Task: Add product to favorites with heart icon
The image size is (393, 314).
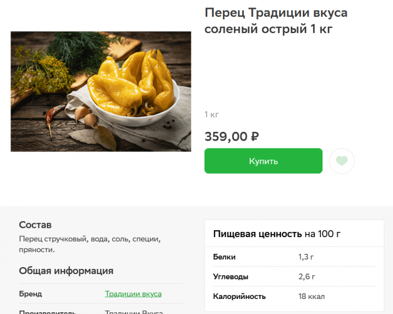Action: coord(342,161)
